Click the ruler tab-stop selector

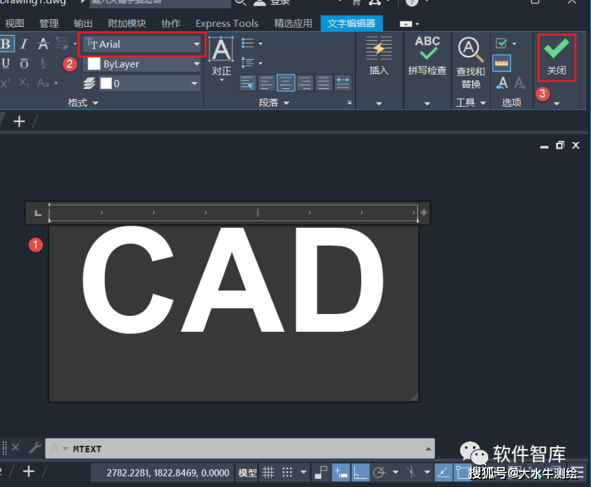(x=38, y=214)
